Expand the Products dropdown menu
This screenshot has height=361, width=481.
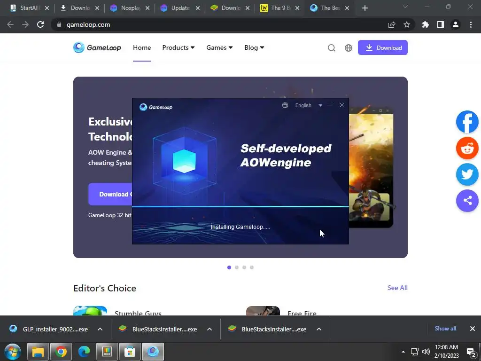pos(178,47)
